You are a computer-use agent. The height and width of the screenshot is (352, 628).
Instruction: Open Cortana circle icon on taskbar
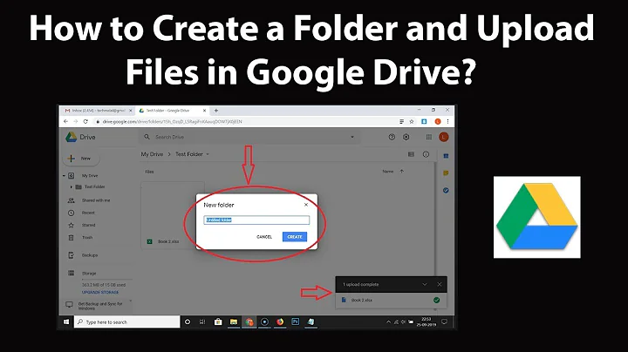point(187,322)
